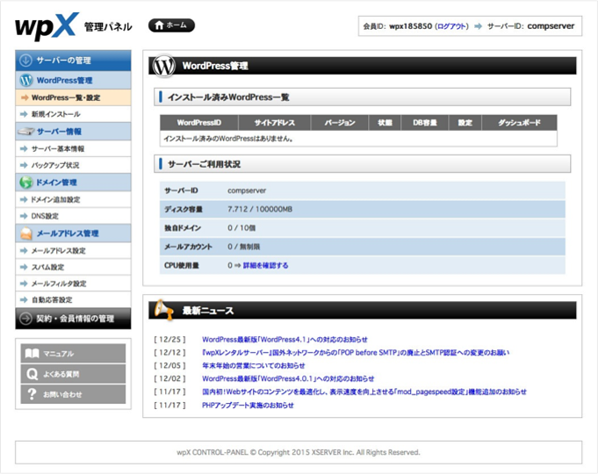This screenshot has width=598, height=474.
Task: Open メールアドレス設定
Action: pyautogui.click(x=73, y=250)
